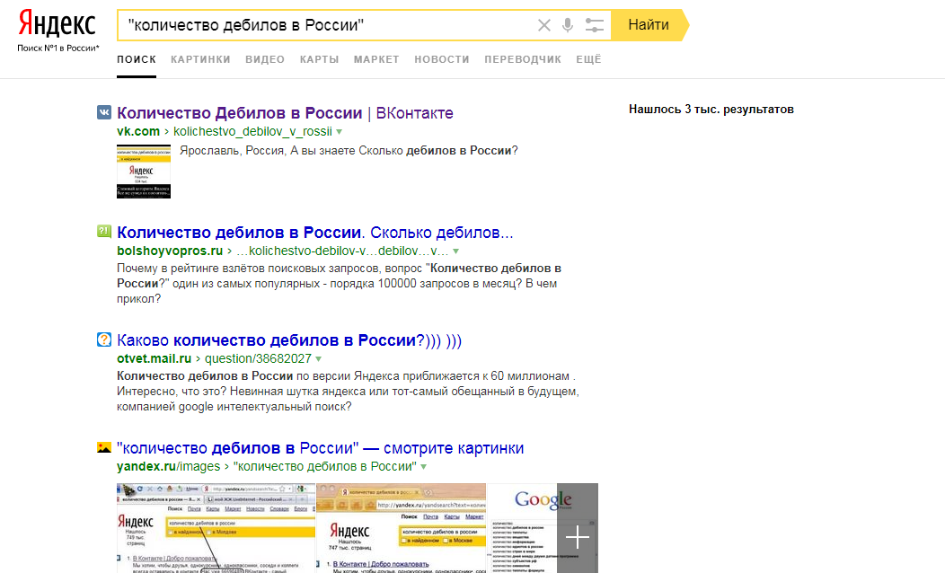945x573 pixels.
Task: Open the VK result thumbnail image
Action: (x=144, y=172)
